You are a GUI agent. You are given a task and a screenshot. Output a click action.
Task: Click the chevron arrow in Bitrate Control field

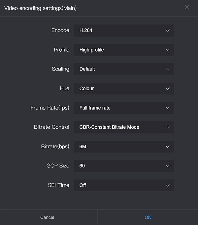coord(167,127)
